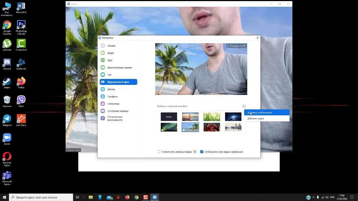Open the µTorrent desktop icon
The height and width of the screenshot is (201, 358).
(7, 45)
